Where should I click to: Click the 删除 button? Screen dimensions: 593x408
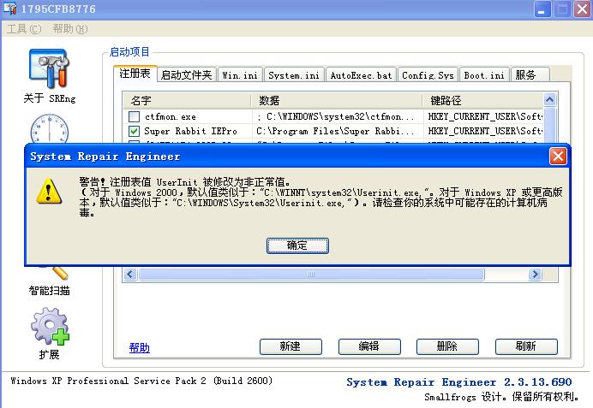pos(447,346)
